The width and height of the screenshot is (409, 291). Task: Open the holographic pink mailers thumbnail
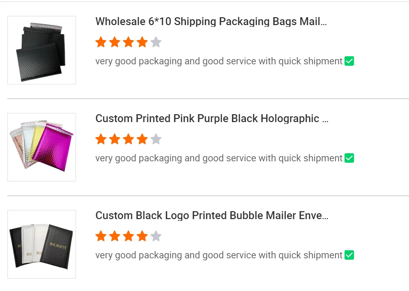[x=42, y=147]
